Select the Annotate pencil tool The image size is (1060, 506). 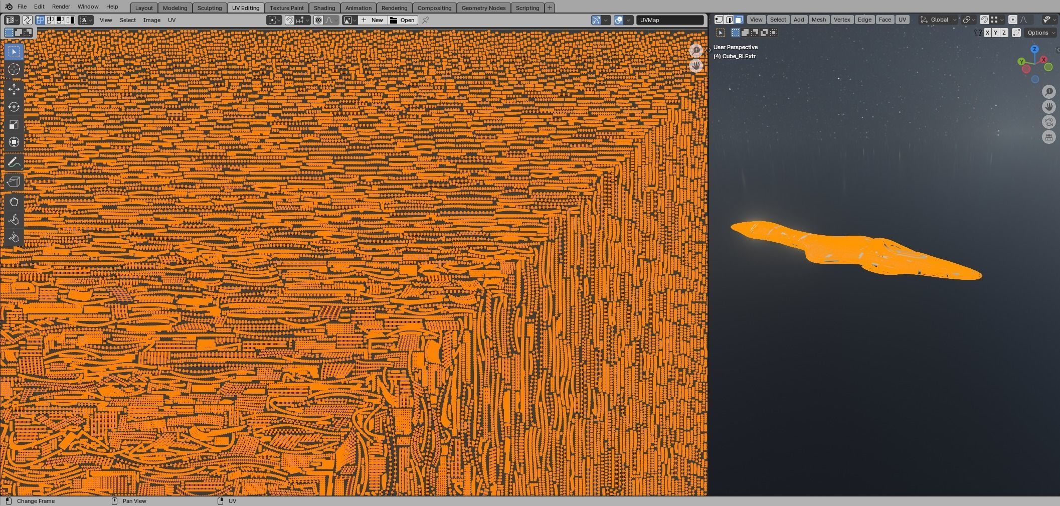pyautogui.click(x=14, y=162)
